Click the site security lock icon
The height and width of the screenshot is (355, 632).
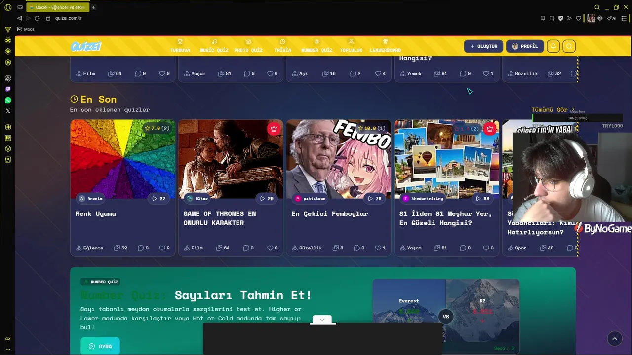[48, 18]
